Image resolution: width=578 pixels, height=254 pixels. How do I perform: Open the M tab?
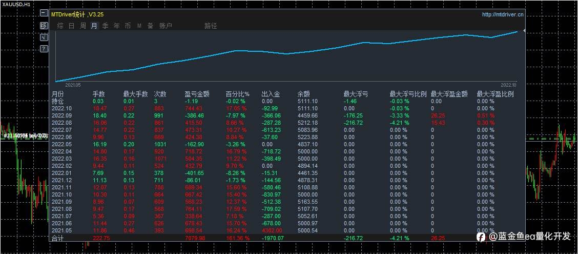click(139, 26)
